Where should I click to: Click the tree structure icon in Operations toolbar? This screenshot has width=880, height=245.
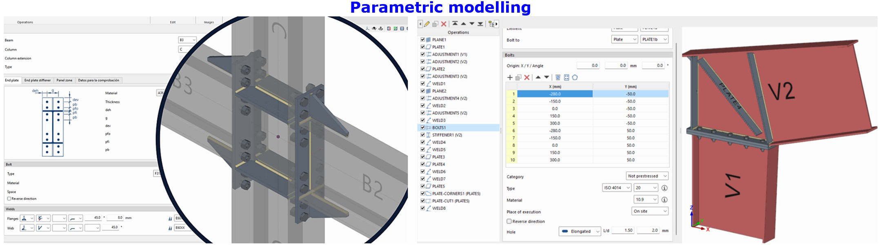491,24
